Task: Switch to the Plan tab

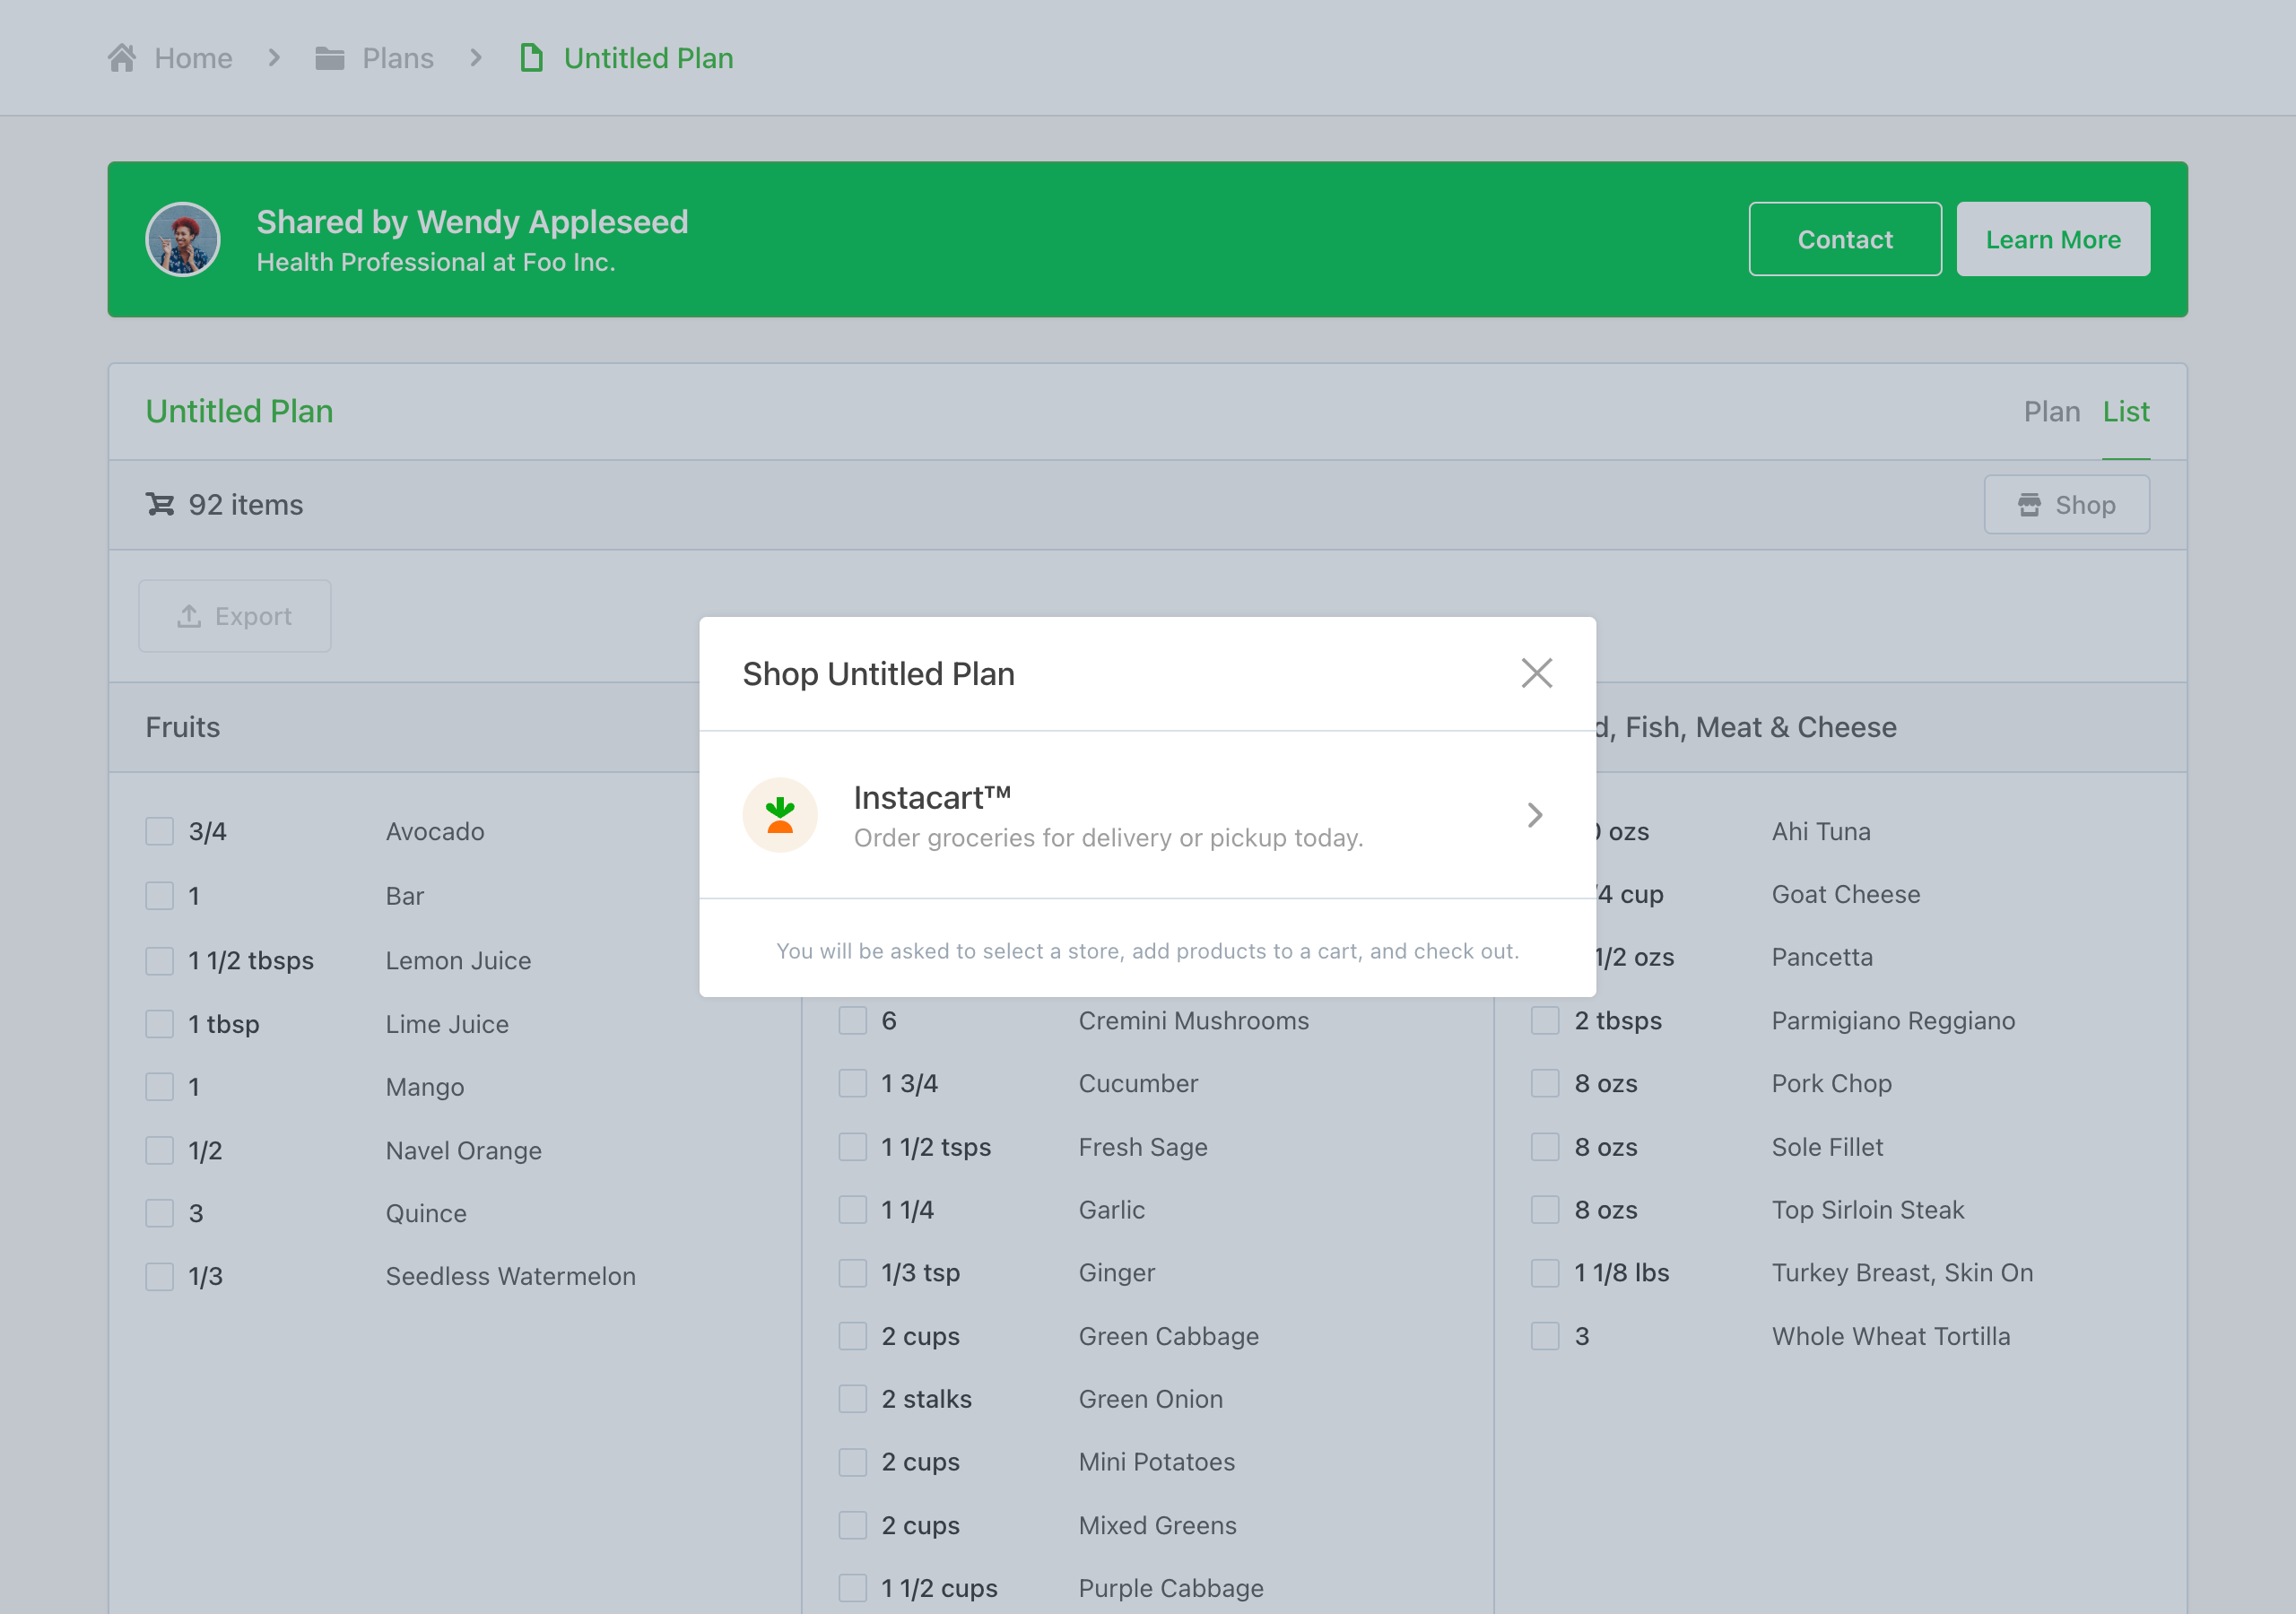Action: [2051, 411]
